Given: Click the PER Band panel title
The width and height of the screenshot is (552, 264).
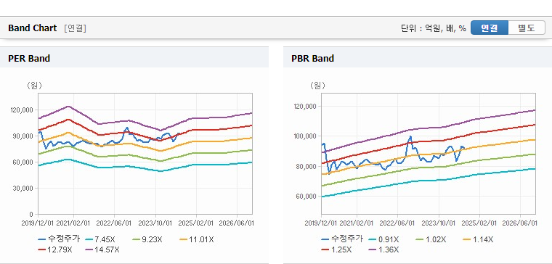Looking at the screenshot, I should (x=29, y=58).
